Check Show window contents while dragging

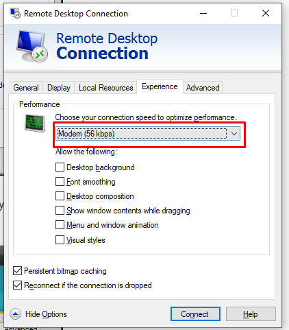click(60, 211)
